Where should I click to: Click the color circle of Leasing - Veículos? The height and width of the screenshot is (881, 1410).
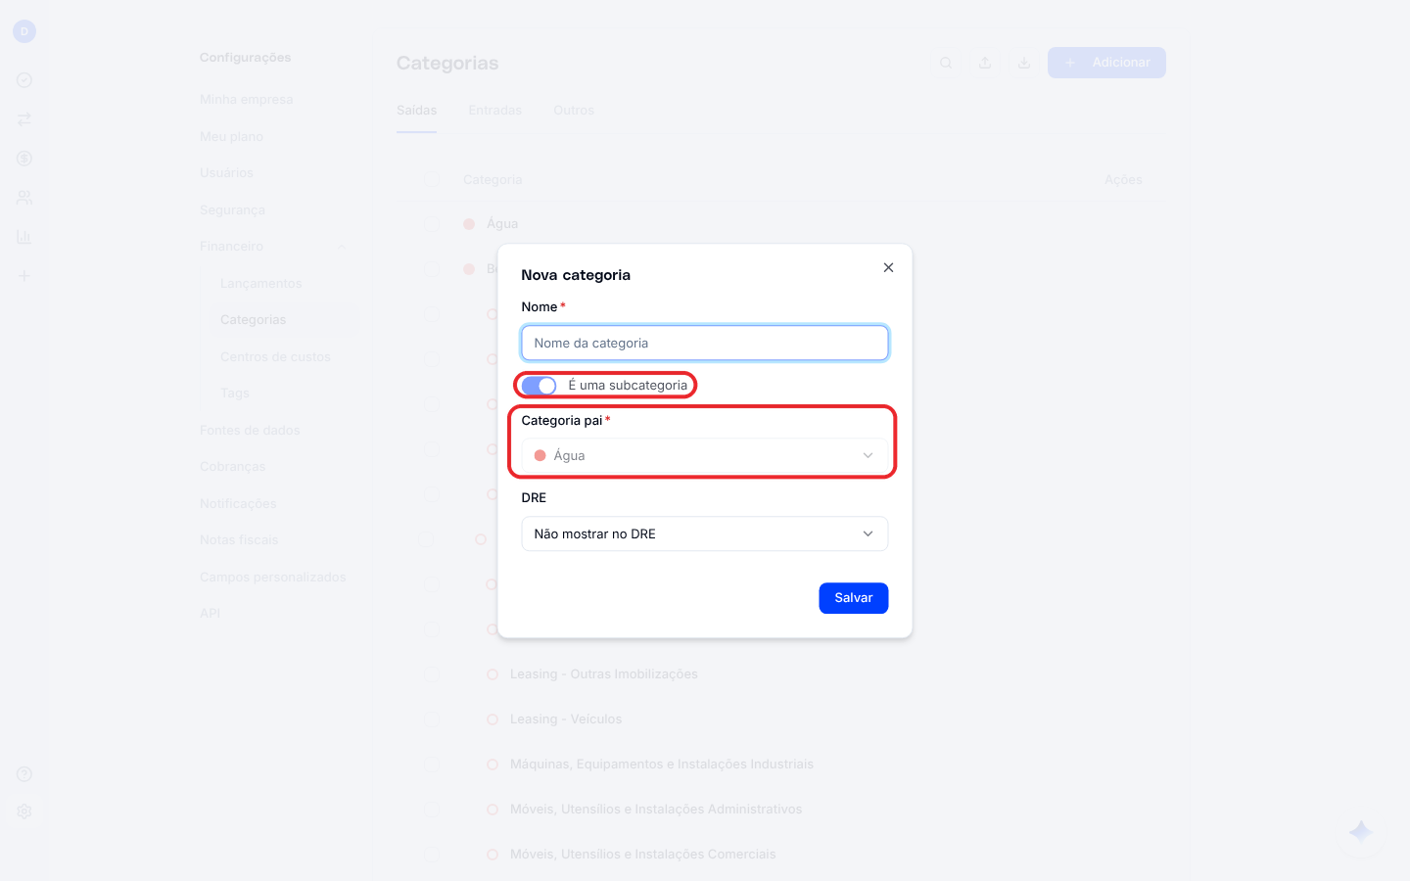[493, 719]
